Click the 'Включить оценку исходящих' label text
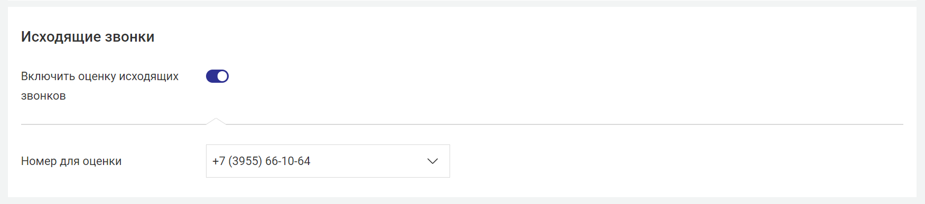925x204 pixels. click(x=100, y=76)
